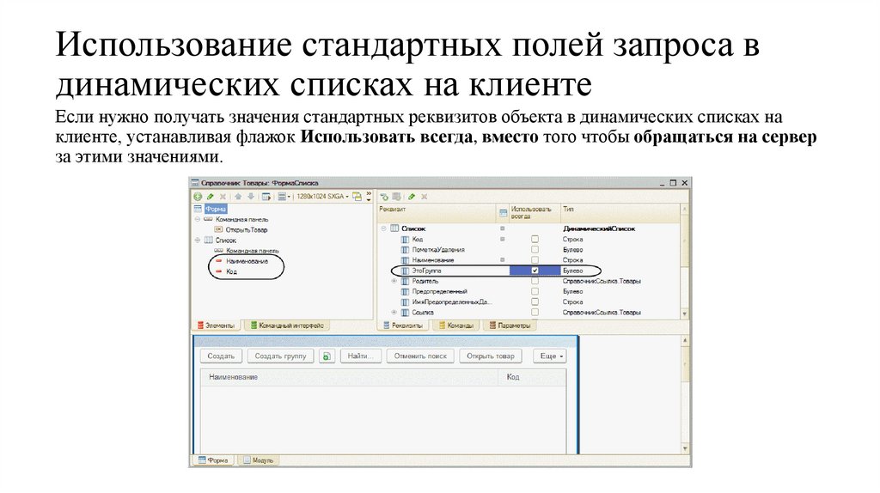Click the green copy icon button in preview
Screen dimensions: 880x493
pyautogui.click(x=327, y=356)
